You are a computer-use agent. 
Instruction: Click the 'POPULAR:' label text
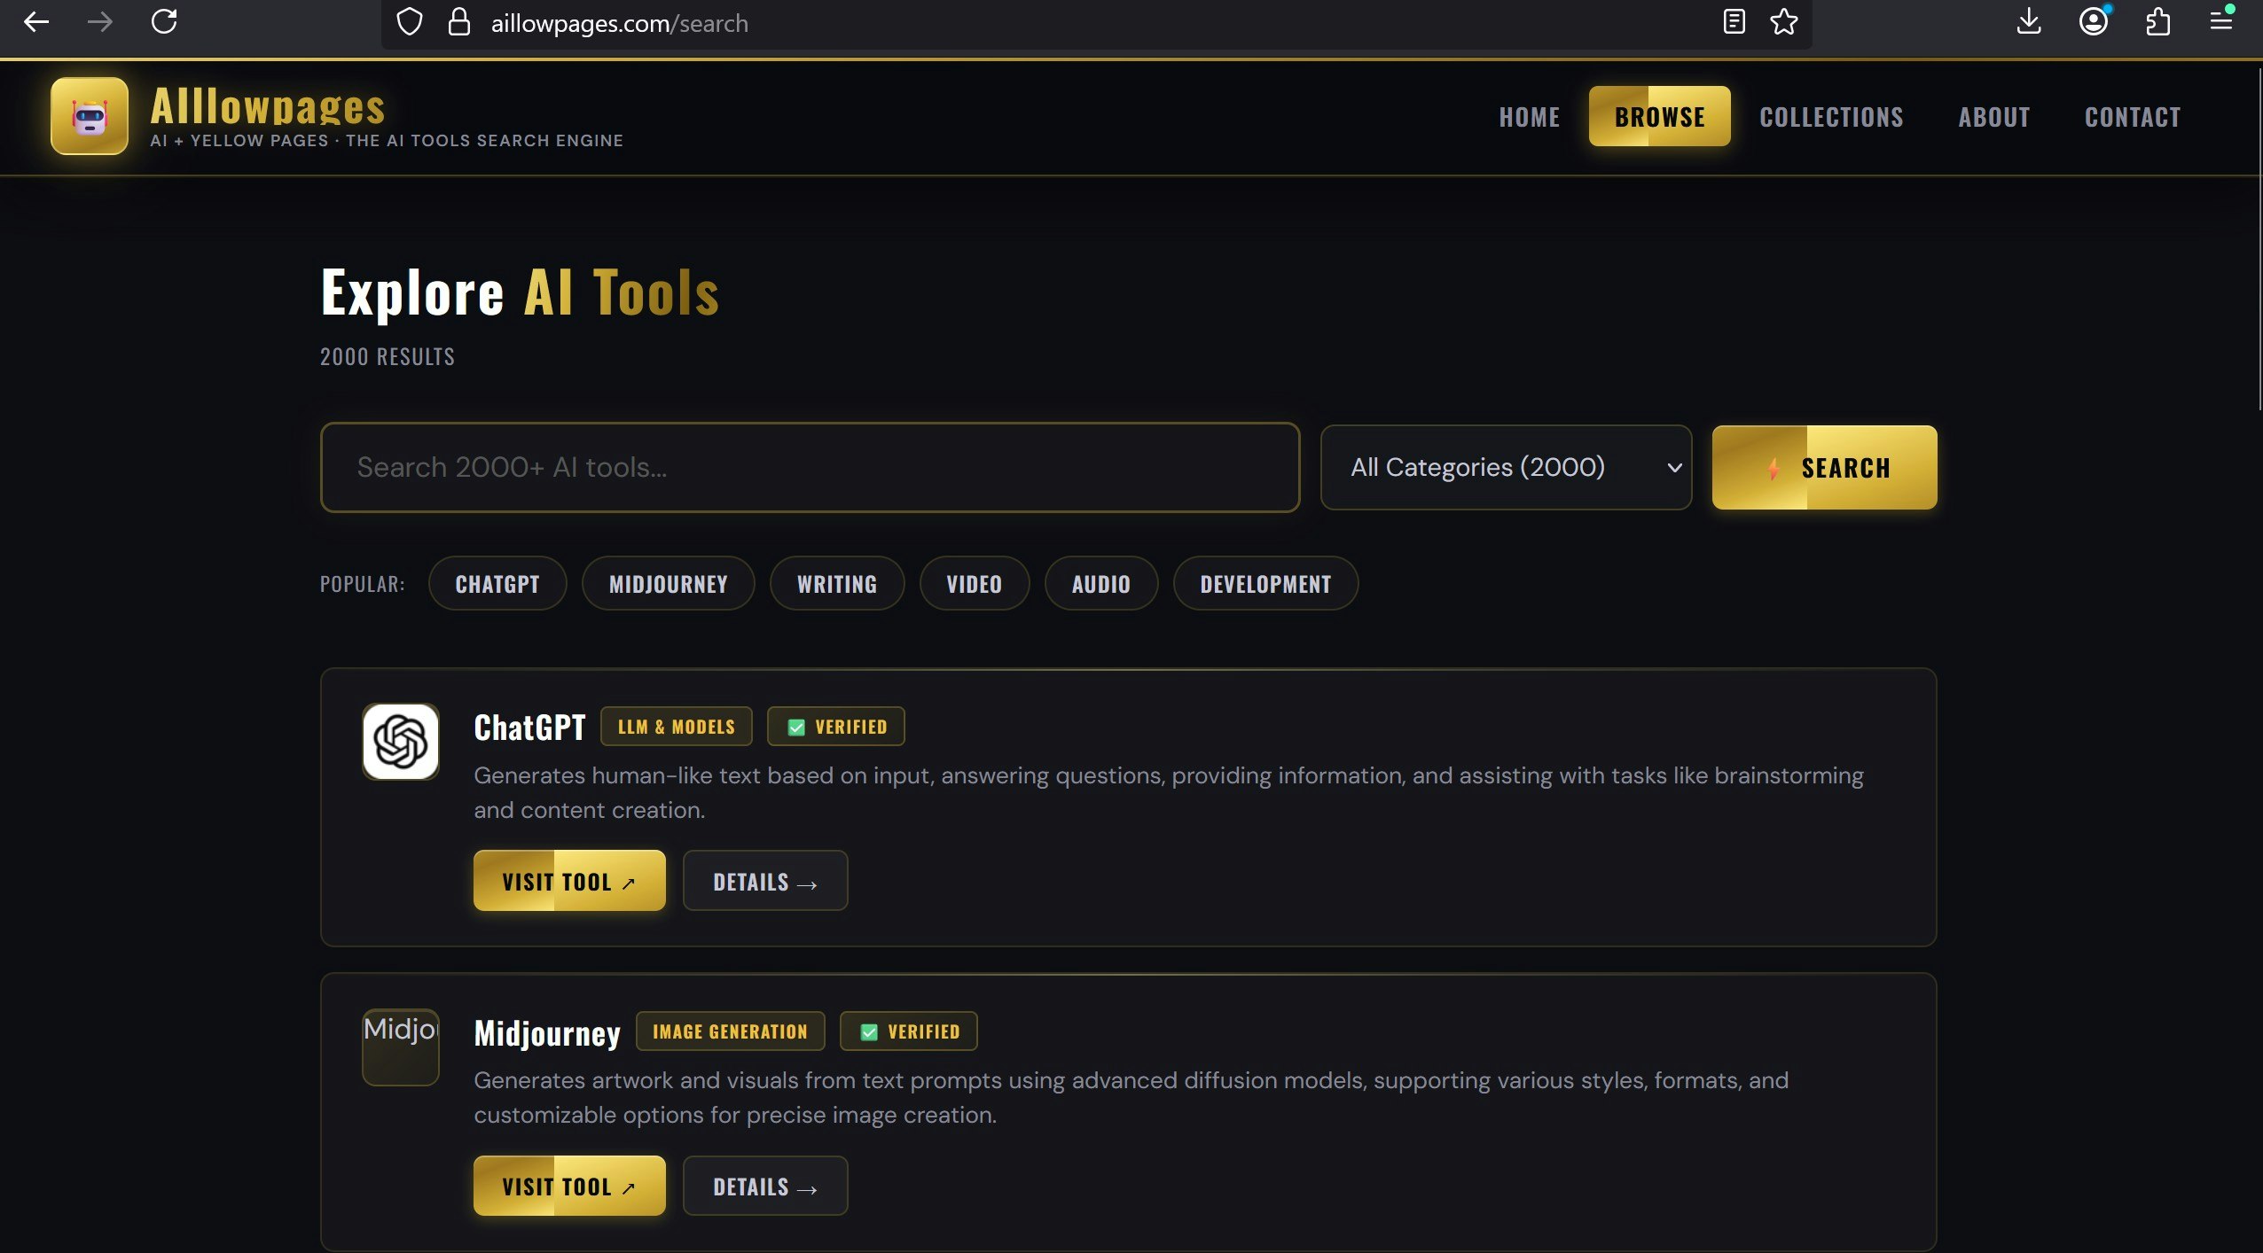pos(363,584)
